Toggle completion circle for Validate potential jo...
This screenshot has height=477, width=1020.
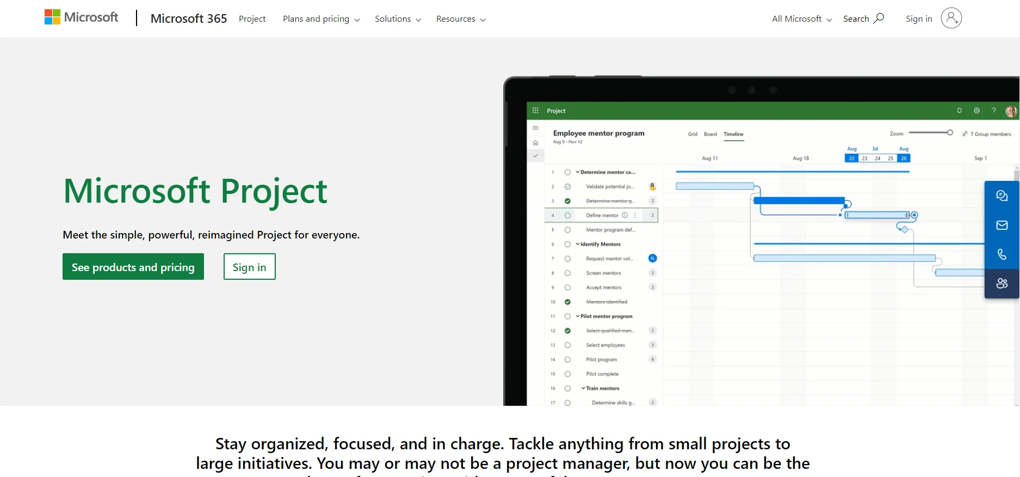pyautogui.click(x=567, y=186)
